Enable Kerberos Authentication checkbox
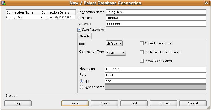 click(x=142, y=52)
